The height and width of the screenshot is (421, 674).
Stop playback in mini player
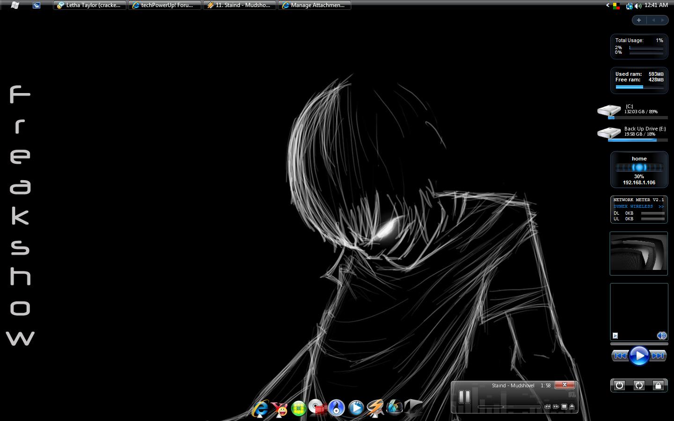point(564,407)
